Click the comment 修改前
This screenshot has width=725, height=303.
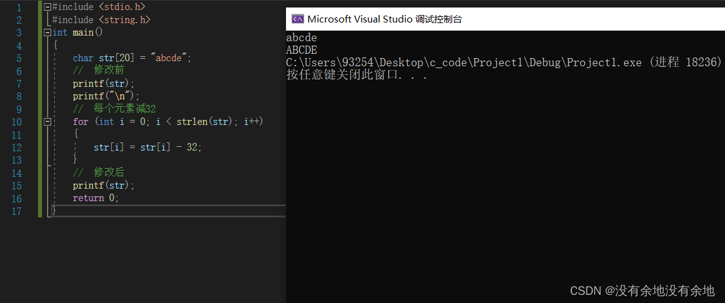(99, 71)
